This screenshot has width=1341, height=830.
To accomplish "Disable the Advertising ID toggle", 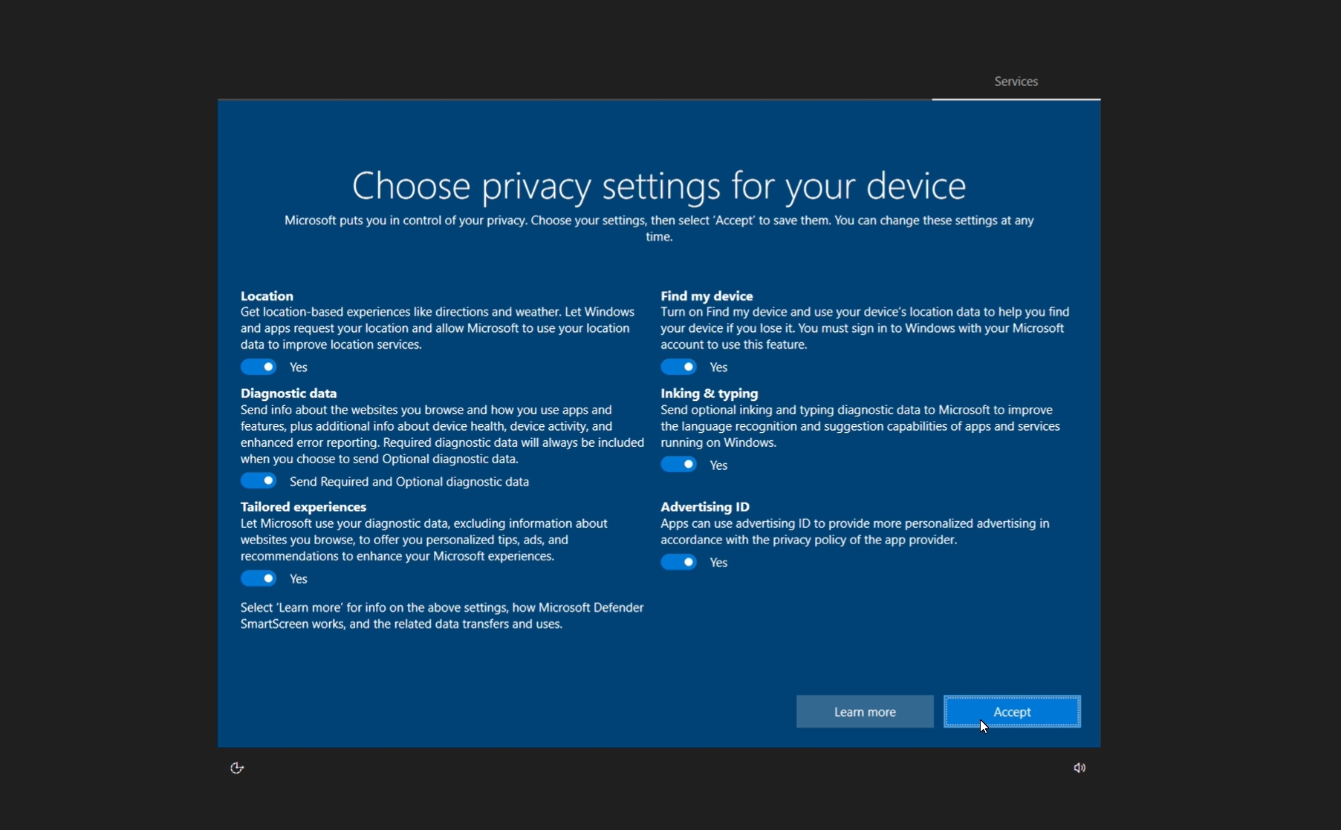I will pos(678,562).
